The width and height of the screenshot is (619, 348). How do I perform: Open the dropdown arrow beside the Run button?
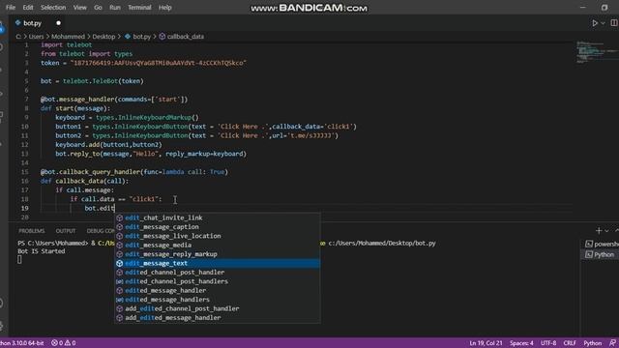point(603,23)
